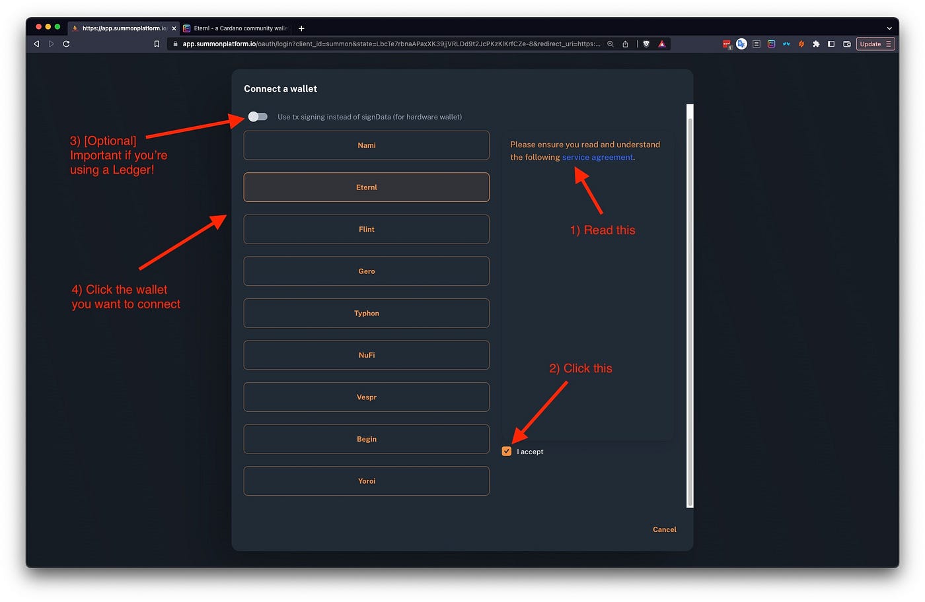
Task: Connect the Vespr wallet
Action: click(x=367, y=397)
